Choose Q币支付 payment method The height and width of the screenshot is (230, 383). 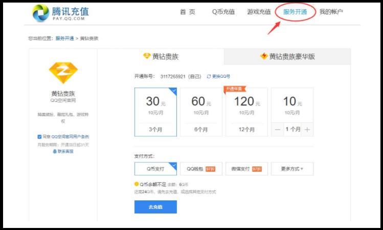(155, 169)
